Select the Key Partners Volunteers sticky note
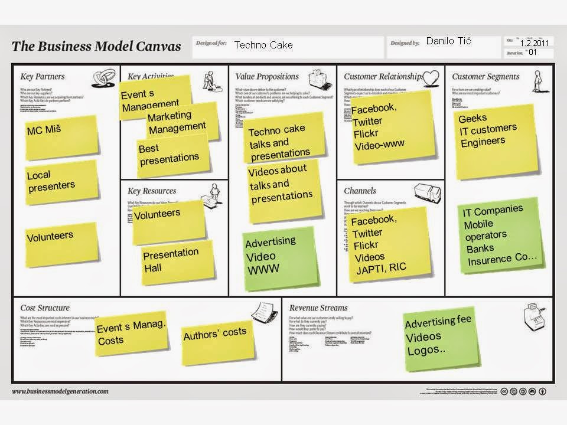Viewport: 567px width, 425px height. [x=62, y=245]
